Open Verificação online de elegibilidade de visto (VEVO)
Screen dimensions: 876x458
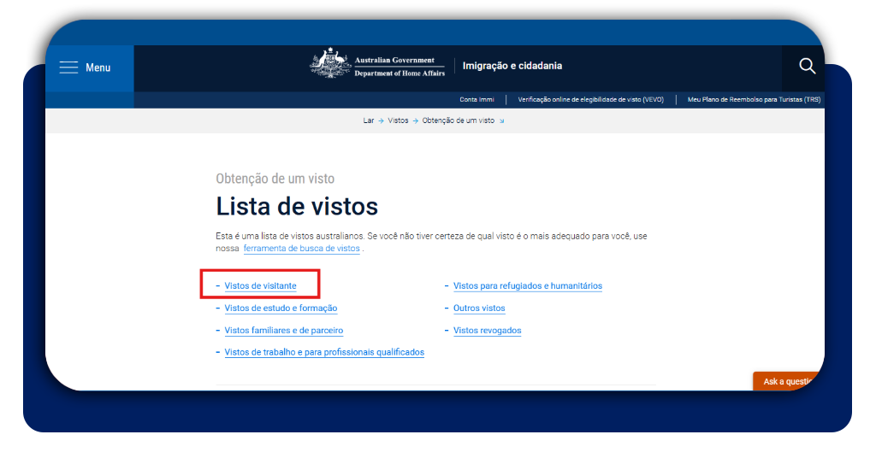point(590,100)
